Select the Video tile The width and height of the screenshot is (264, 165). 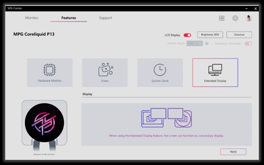(x=105, y=73)
